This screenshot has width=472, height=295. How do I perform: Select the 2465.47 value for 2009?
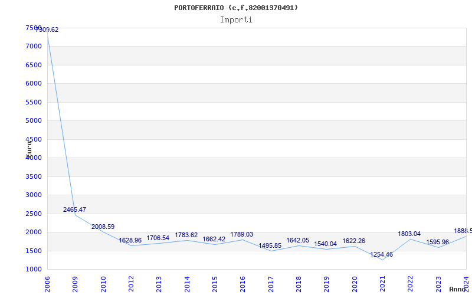[x=74, y=209]
